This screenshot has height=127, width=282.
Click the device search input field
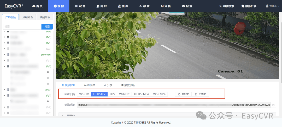[22, 27]
